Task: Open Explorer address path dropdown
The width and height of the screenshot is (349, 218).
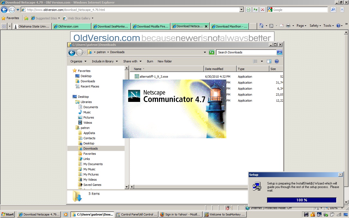Action: [x=205, y=52]
